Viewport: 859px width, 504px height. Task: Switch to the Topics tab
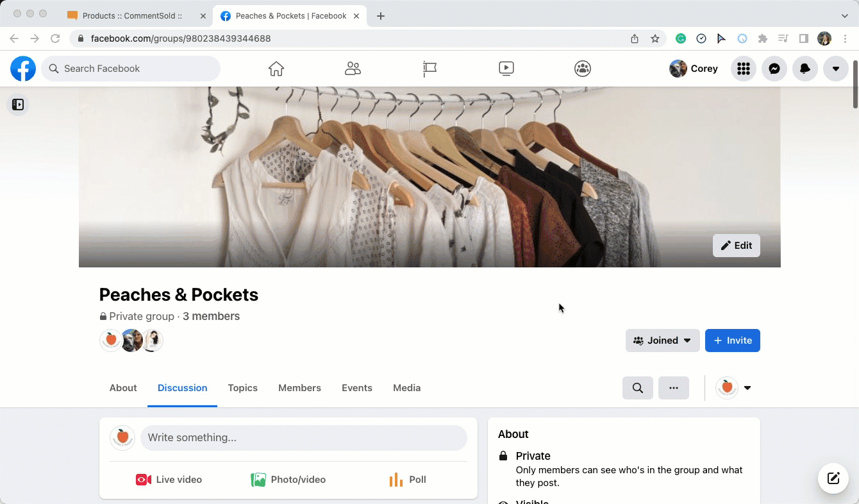coord(242,388)
